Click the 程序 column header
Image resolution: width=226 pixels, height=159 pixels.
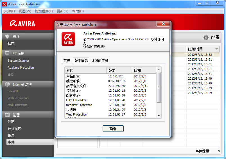(86, 70)
